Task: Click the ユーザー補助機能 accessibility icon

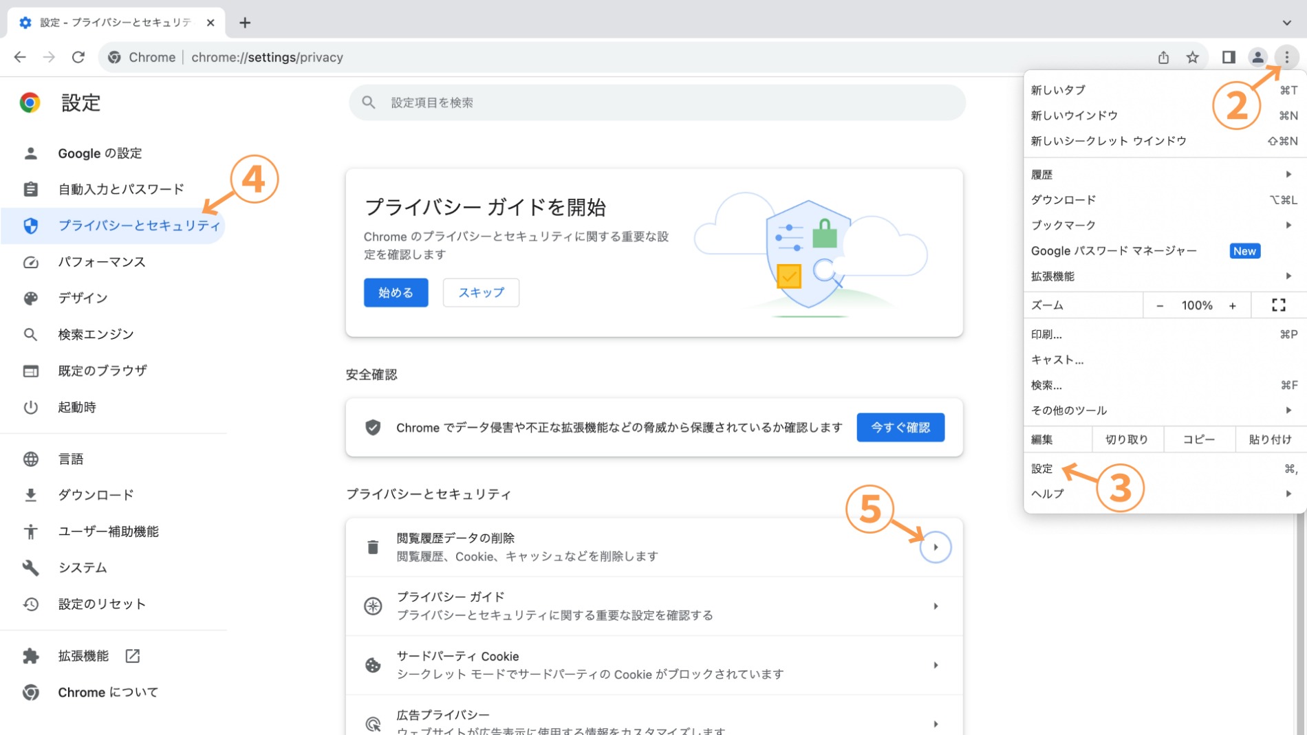Action: tap(30, 531)
